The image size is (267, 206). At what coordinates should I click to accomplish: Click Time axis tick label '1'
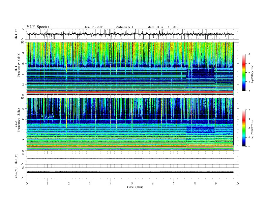click(x=48, y=183)
